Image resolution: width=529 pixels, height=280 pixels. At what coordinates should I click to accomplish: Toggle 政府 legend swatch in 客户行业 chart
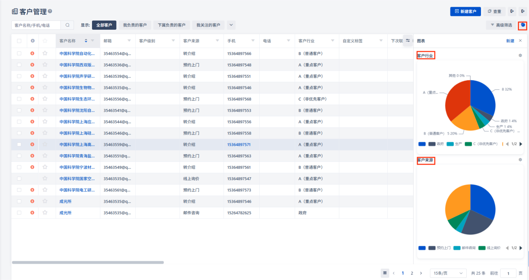click(432, 144)
